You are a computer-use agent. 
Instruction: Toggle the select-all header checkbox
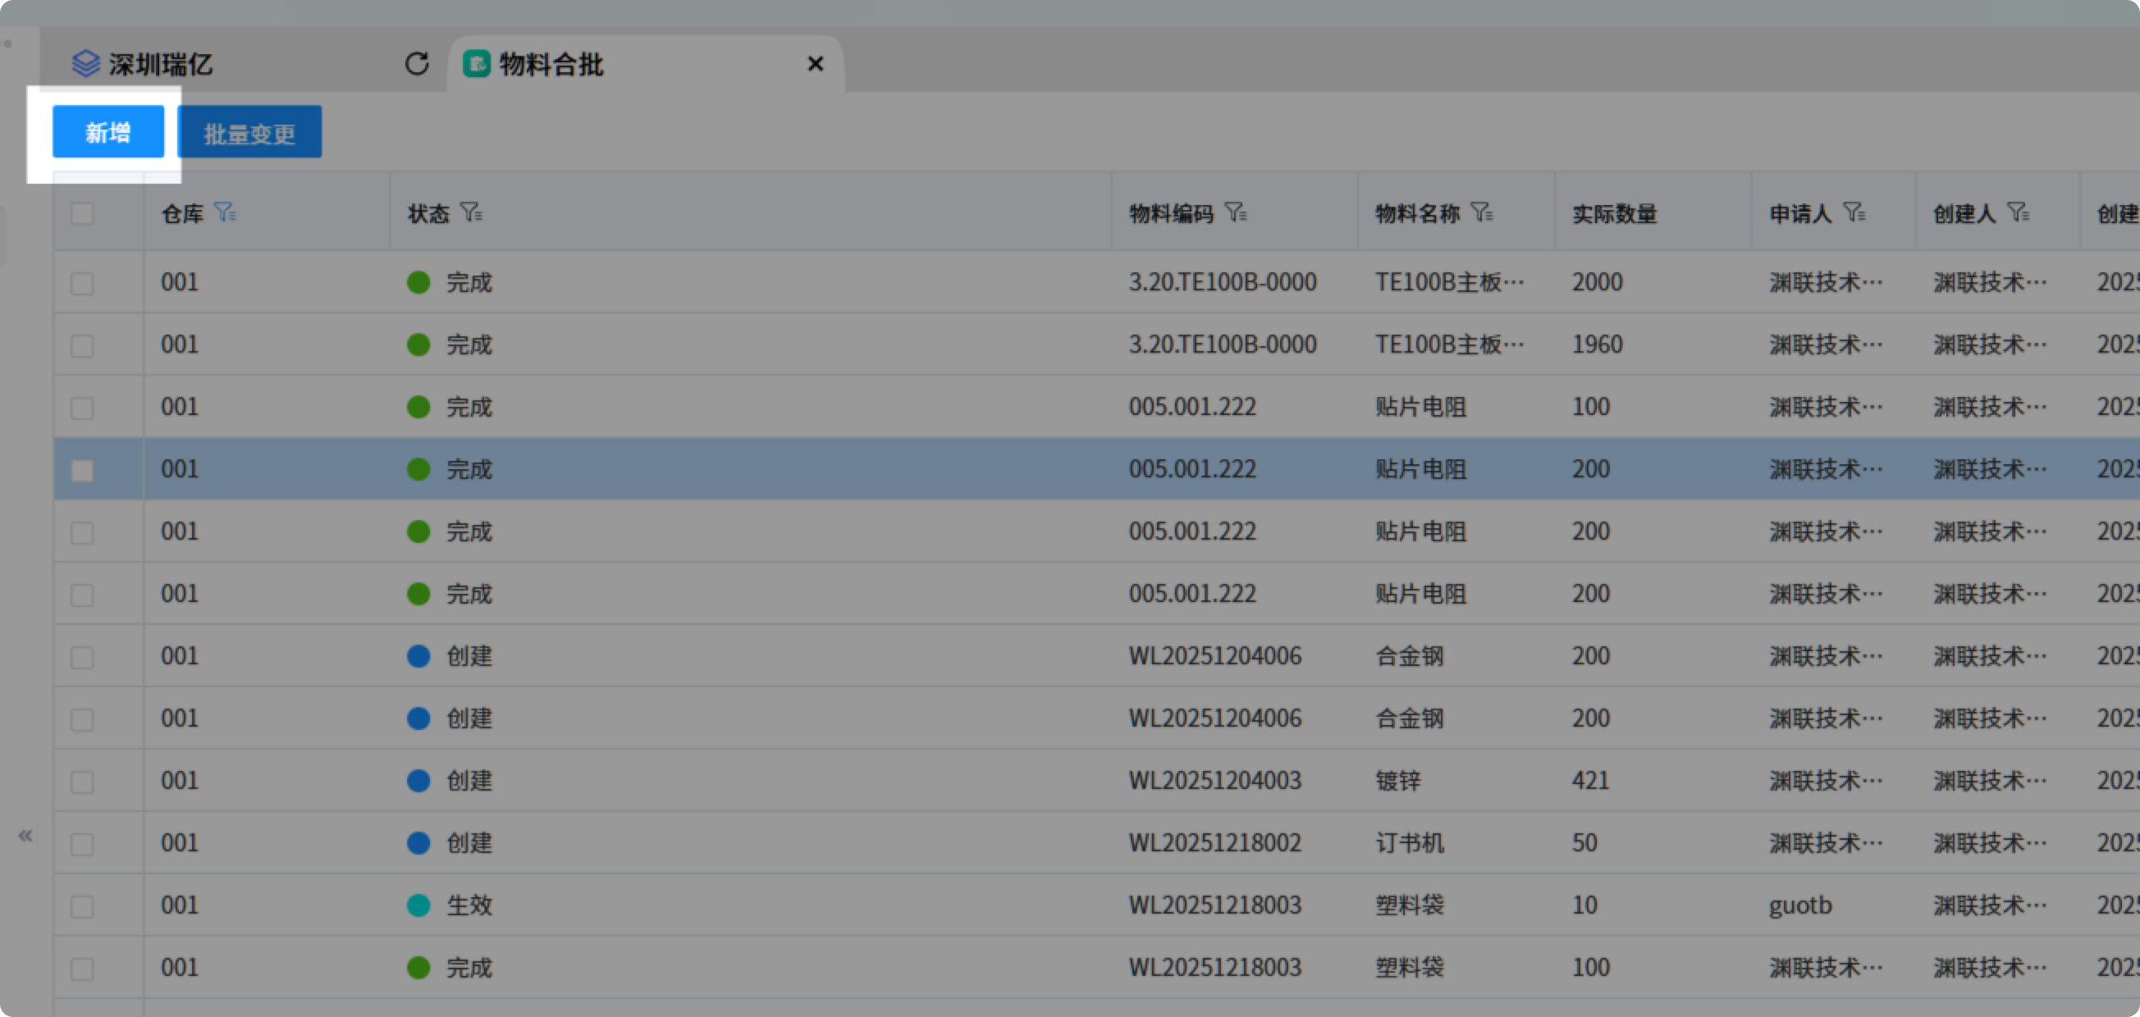tap(82, 213)
